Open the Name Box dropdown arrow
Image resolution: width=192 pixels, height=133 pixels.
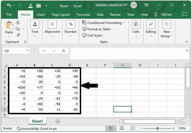coord(28,51)
